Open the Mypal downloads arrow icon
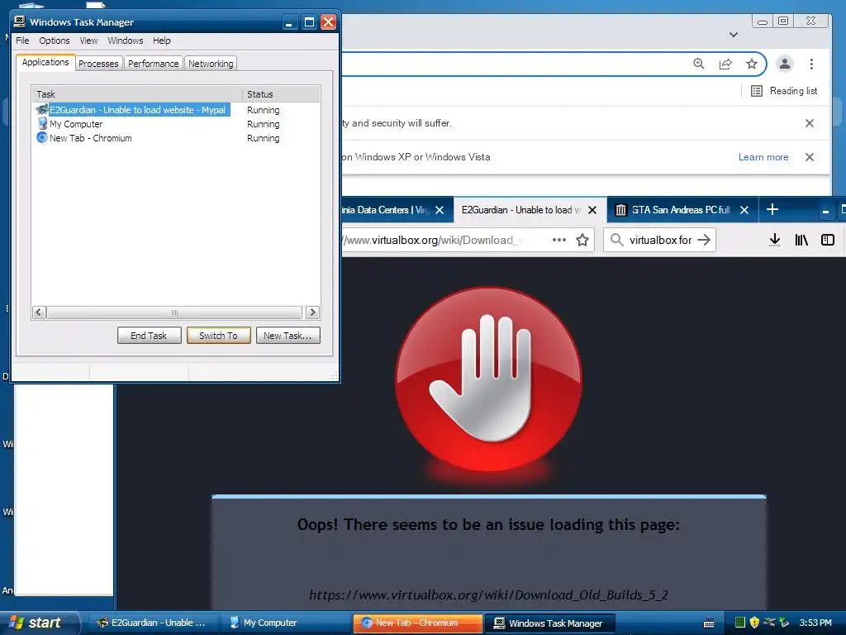The height and width of the screenshot is (635, 846). coord(775,240)
